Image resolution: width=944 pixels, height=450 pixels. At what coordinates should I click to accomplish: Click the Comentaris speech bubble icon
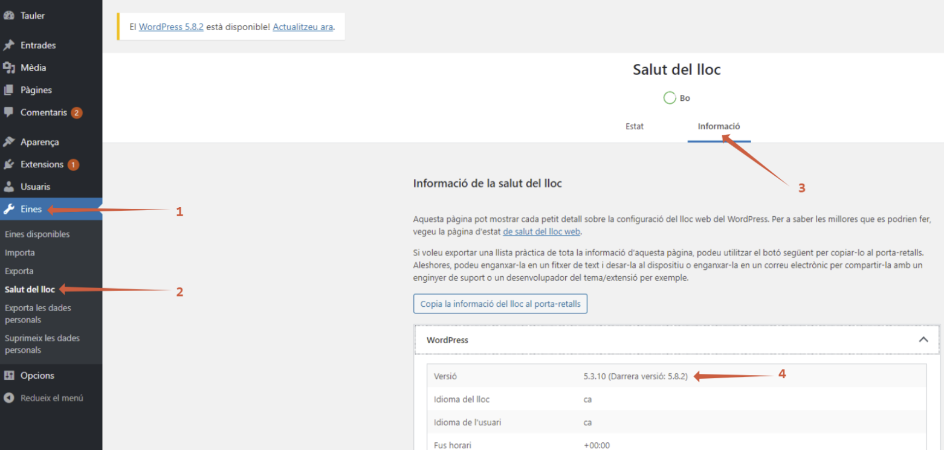click(8, 112)
